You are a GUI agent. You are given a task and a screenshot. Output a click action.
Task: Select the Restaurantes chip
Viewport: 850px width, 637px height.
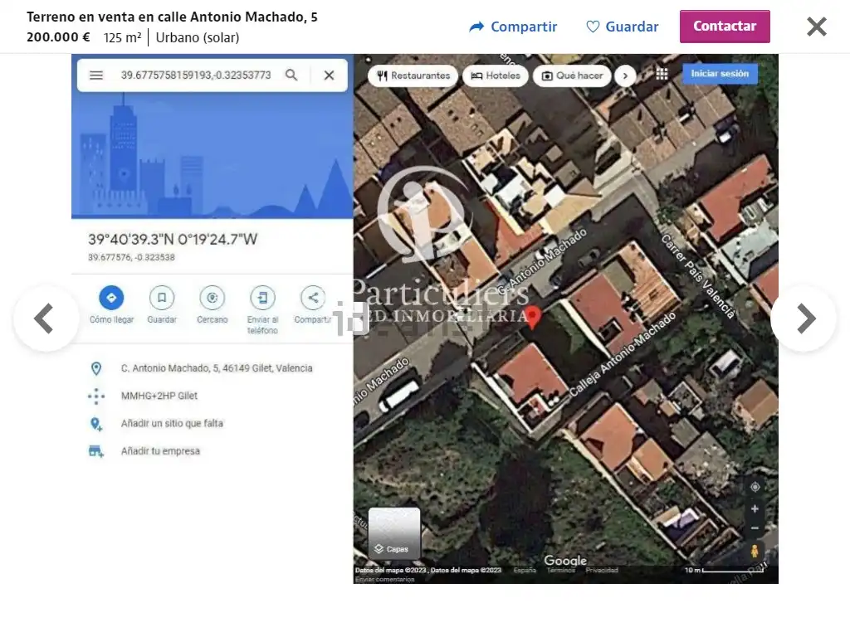tap(413, 75)
